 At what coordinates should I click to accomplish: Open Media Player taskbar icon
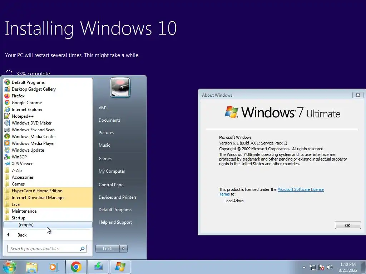(x=53, y=267)
